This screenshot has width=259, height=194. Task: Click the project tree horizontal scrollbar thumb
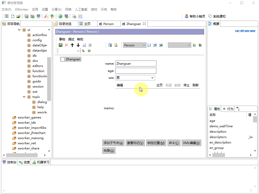[x=22, y=155]
